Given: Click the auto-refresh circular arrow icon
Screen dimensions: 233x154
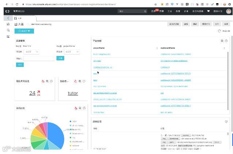Looking at the screenshot, I should click(219, 31).
